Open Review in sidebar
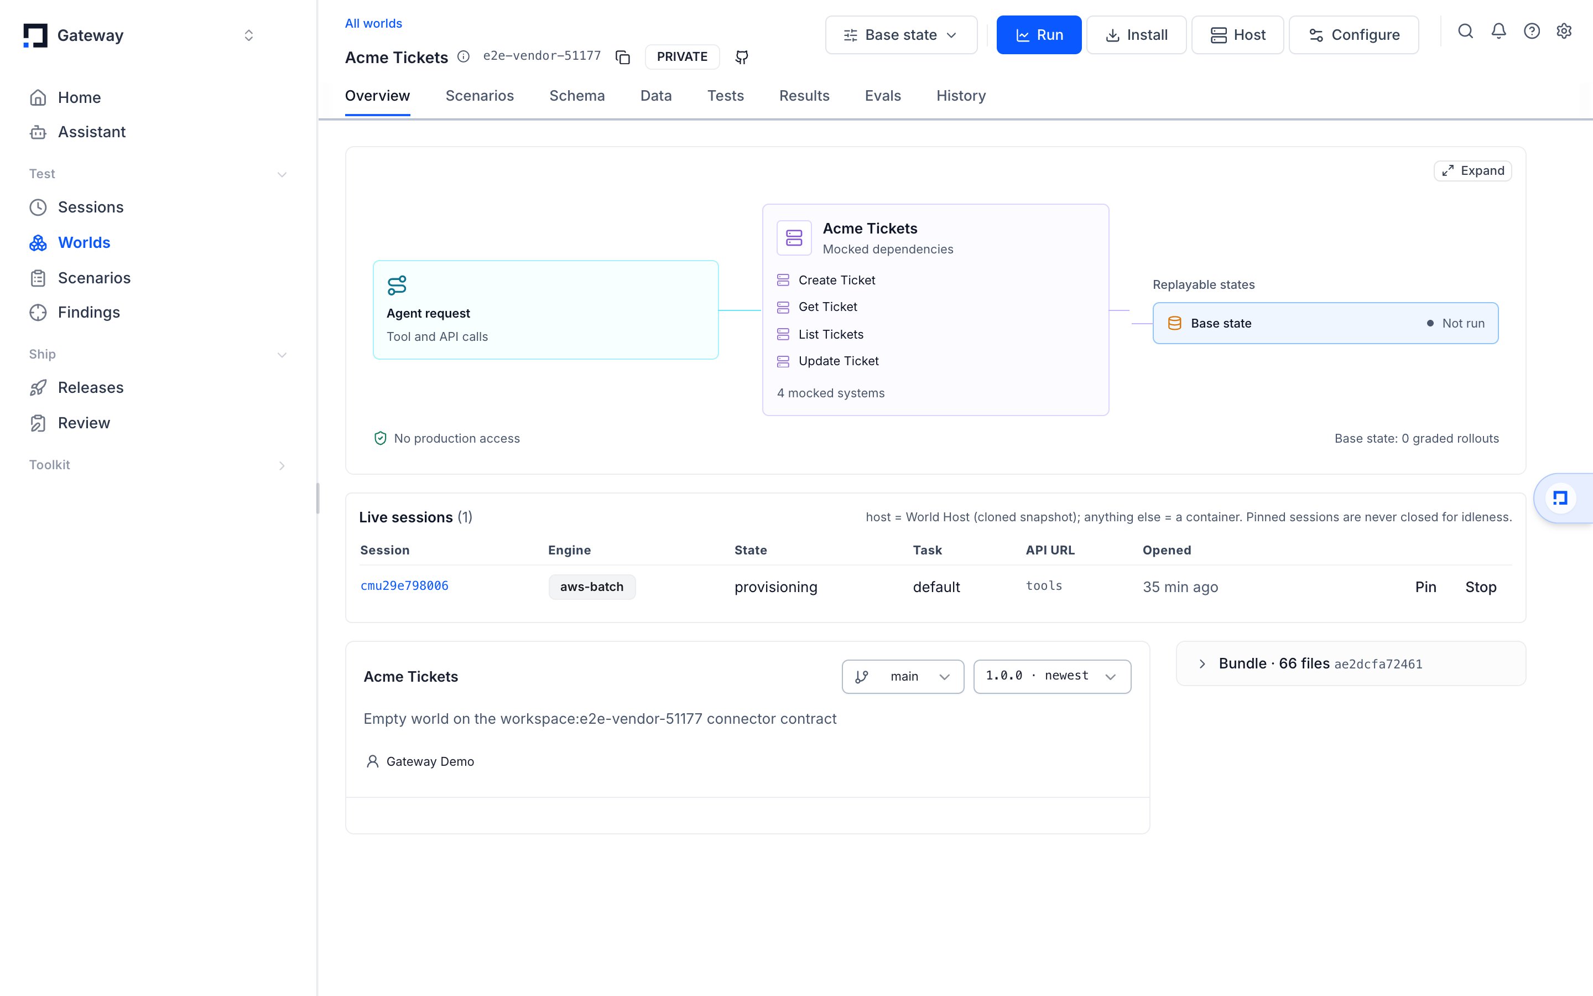1593x996 pixels. pos(70,423)
